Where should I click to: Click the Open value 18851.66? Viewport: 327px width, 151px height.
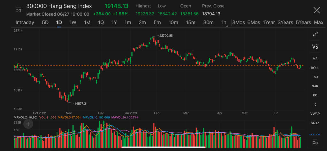click(x=189, y=14)
